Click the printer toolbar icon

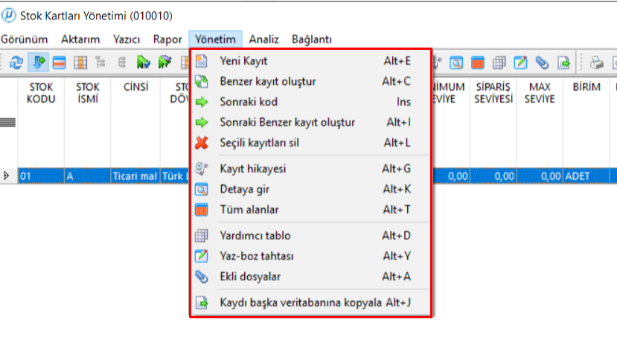coord(596,62)
